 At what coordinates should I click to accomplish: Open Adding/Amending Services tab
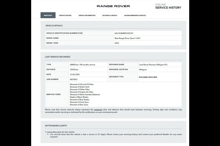click(x=135, y=15)
